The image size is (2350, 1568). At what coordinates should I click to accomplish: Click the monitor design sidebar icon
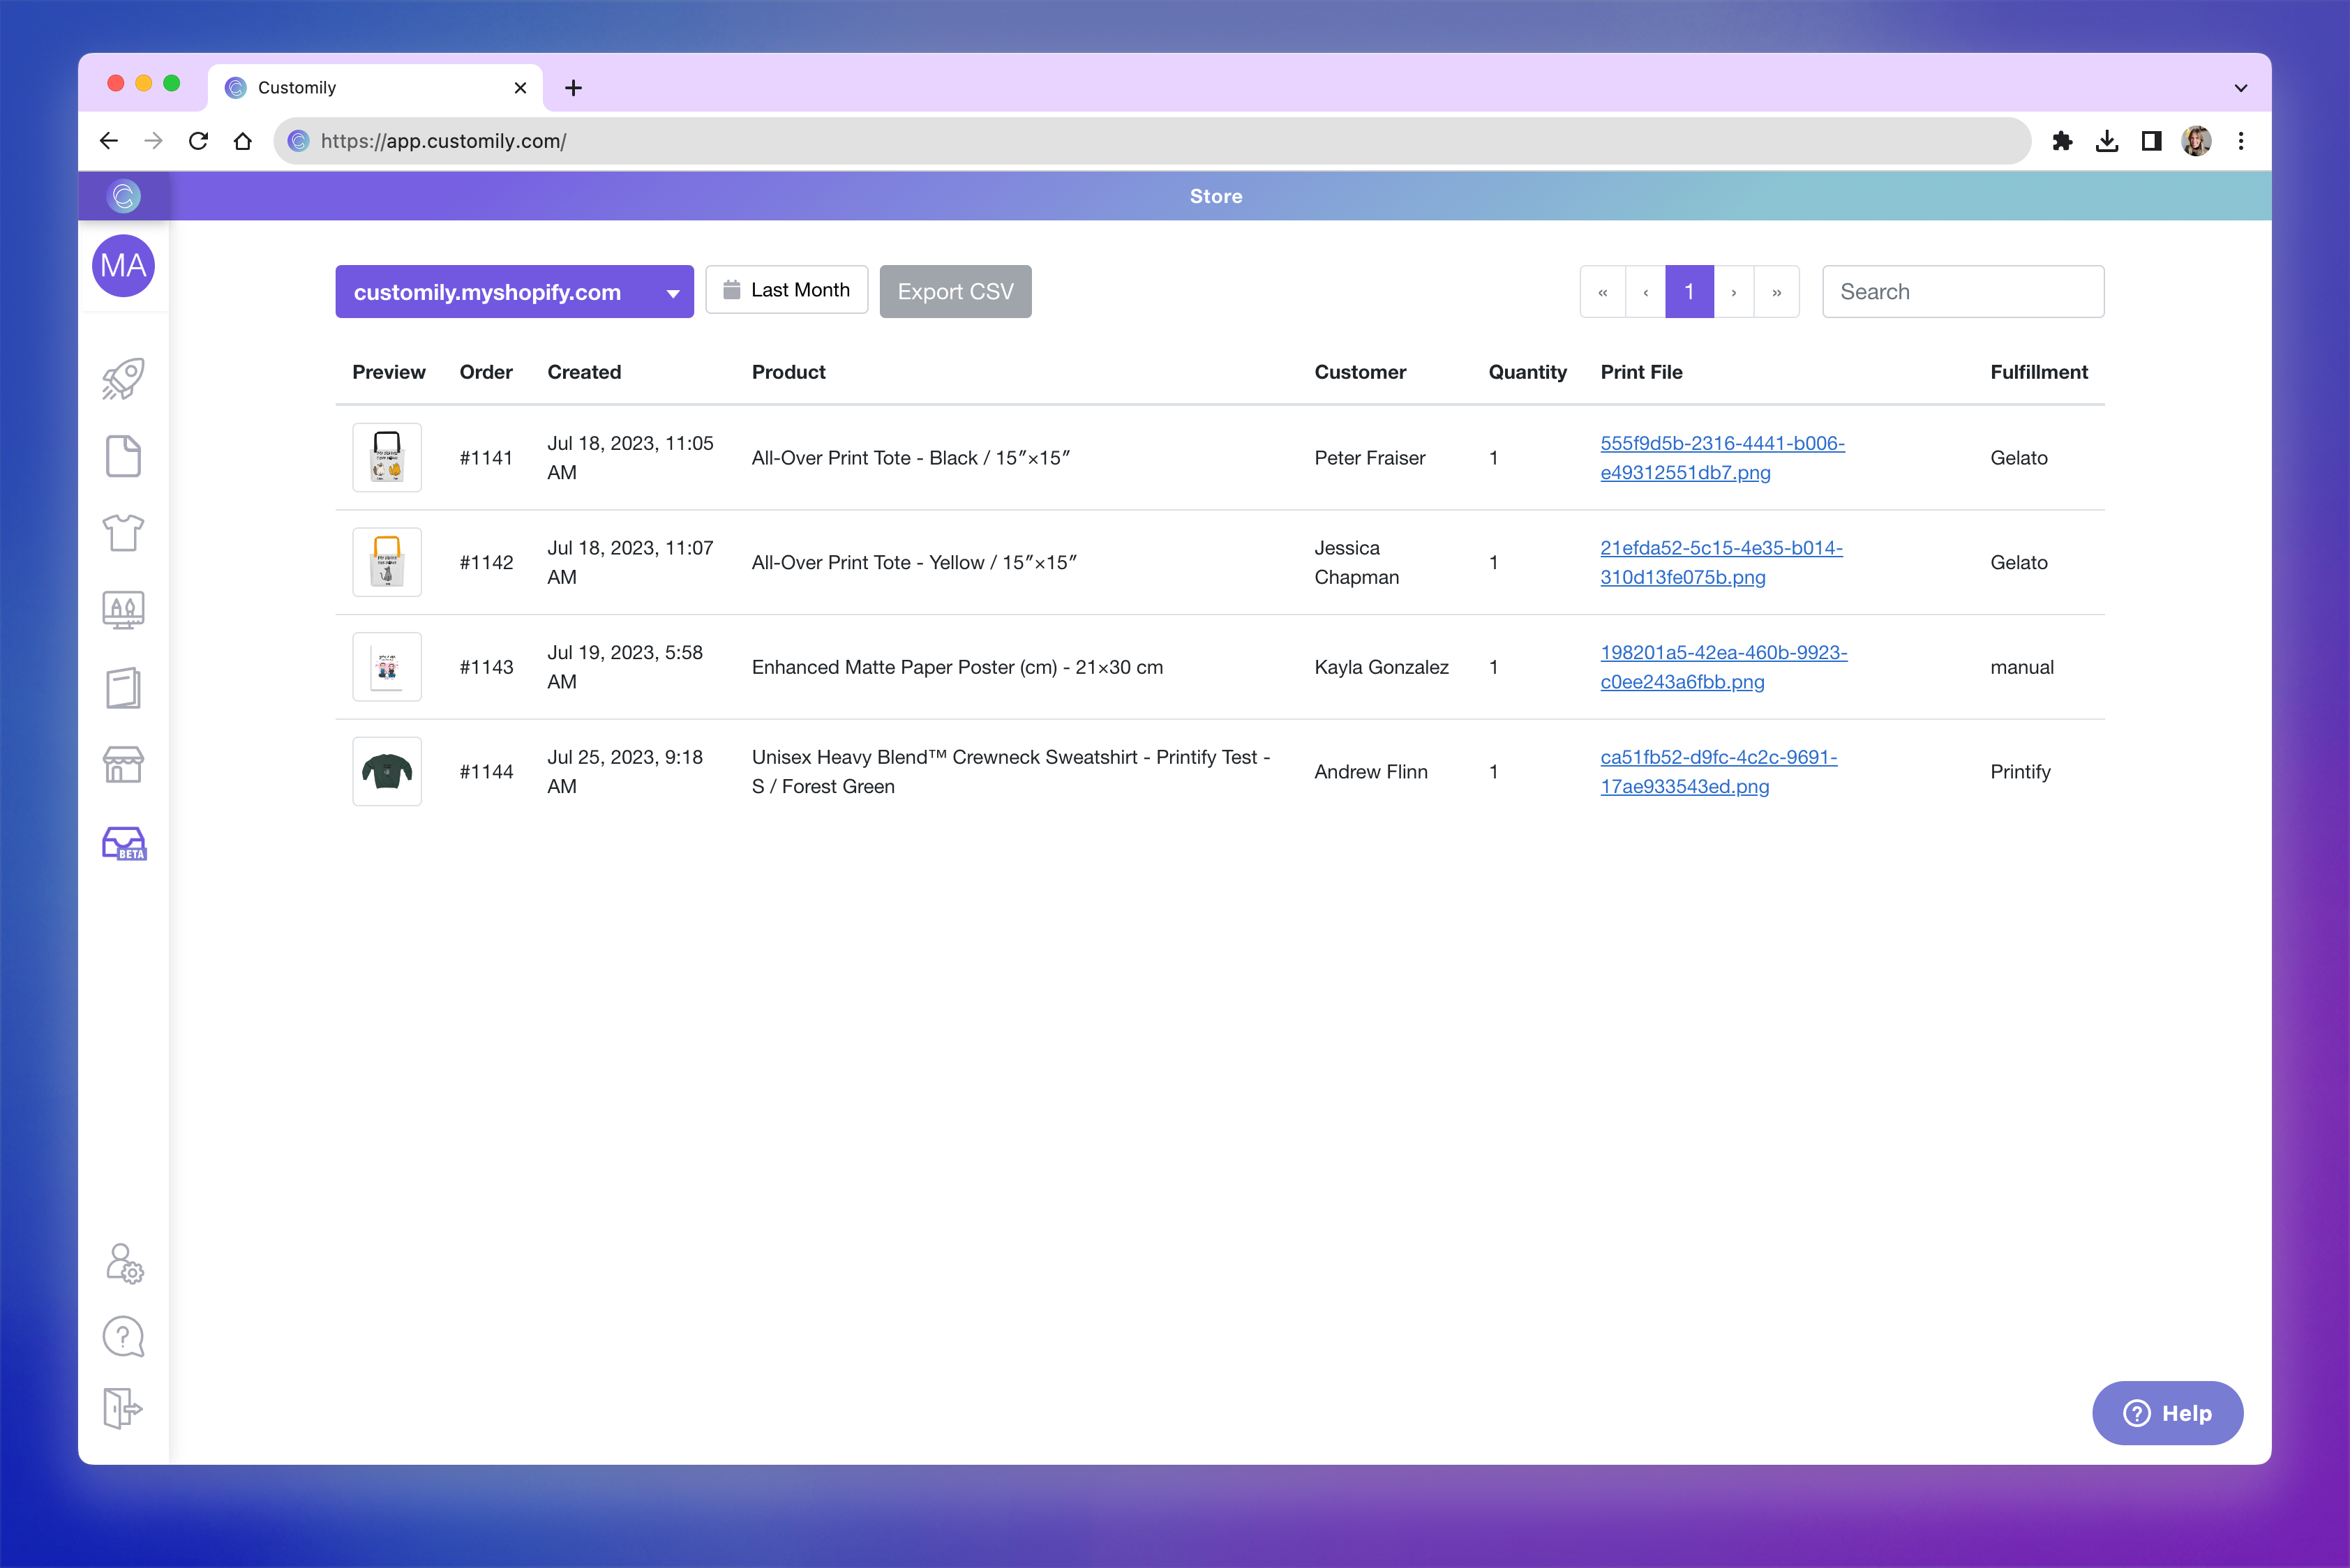click(x=123, y=609)
